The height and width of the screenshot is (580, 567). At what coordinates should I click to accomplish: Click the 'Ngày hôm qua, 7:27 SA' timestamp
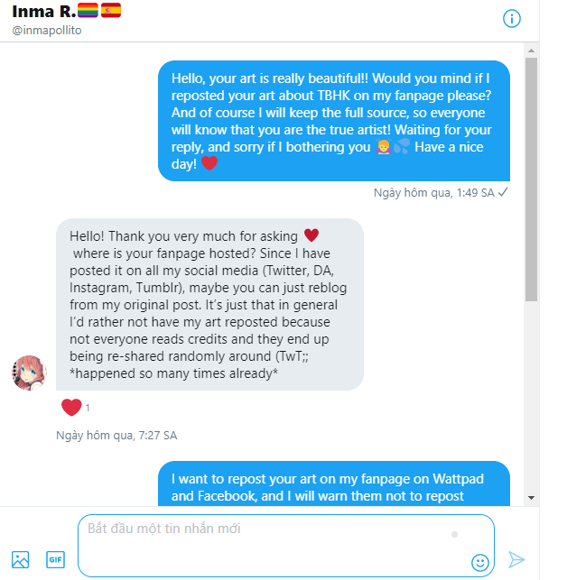(116, 435)
